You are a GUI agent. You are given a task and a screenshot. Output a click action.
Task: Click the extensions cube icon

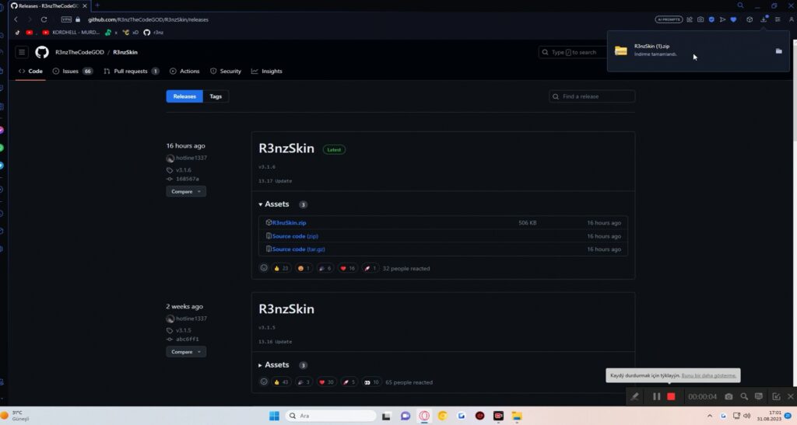750,19
